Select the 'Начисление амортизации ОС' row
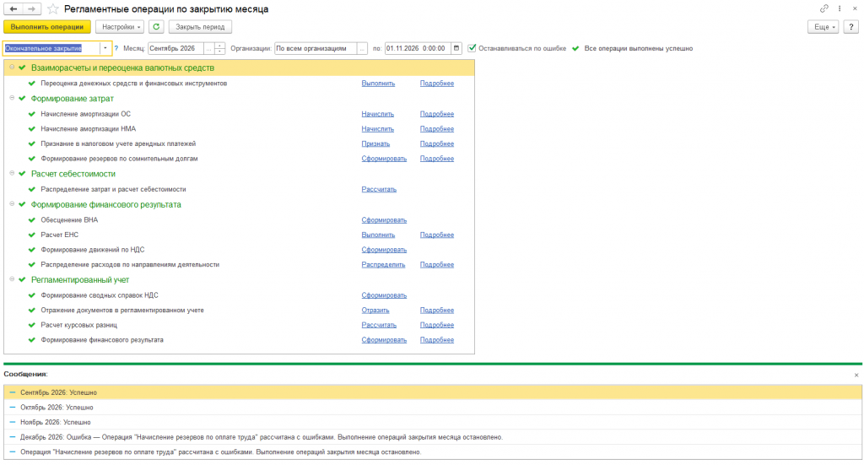Viewport: 864px width, 465px height. (x=239, y=114)
